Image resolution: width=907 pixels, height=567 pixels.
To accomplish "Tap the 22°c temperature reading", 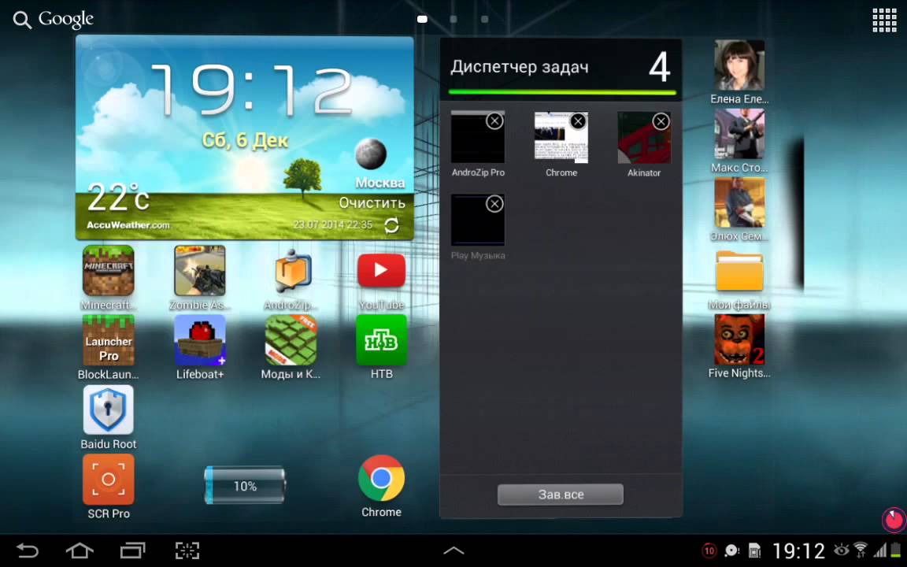I will click(119, 198).
